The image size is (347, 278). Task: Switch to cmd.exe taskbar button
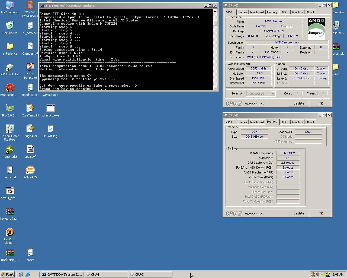coord(62,274)
